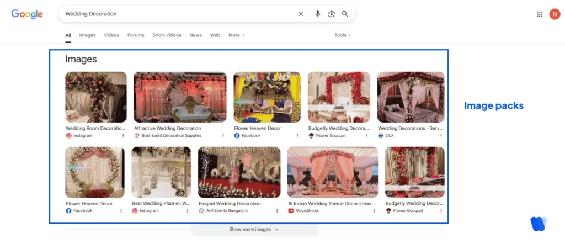Viewport: 565px width, 249px height.
Task: Click the Facebook icon under first-row Flower Heaven Decor
Action: (x=237, y=135)
